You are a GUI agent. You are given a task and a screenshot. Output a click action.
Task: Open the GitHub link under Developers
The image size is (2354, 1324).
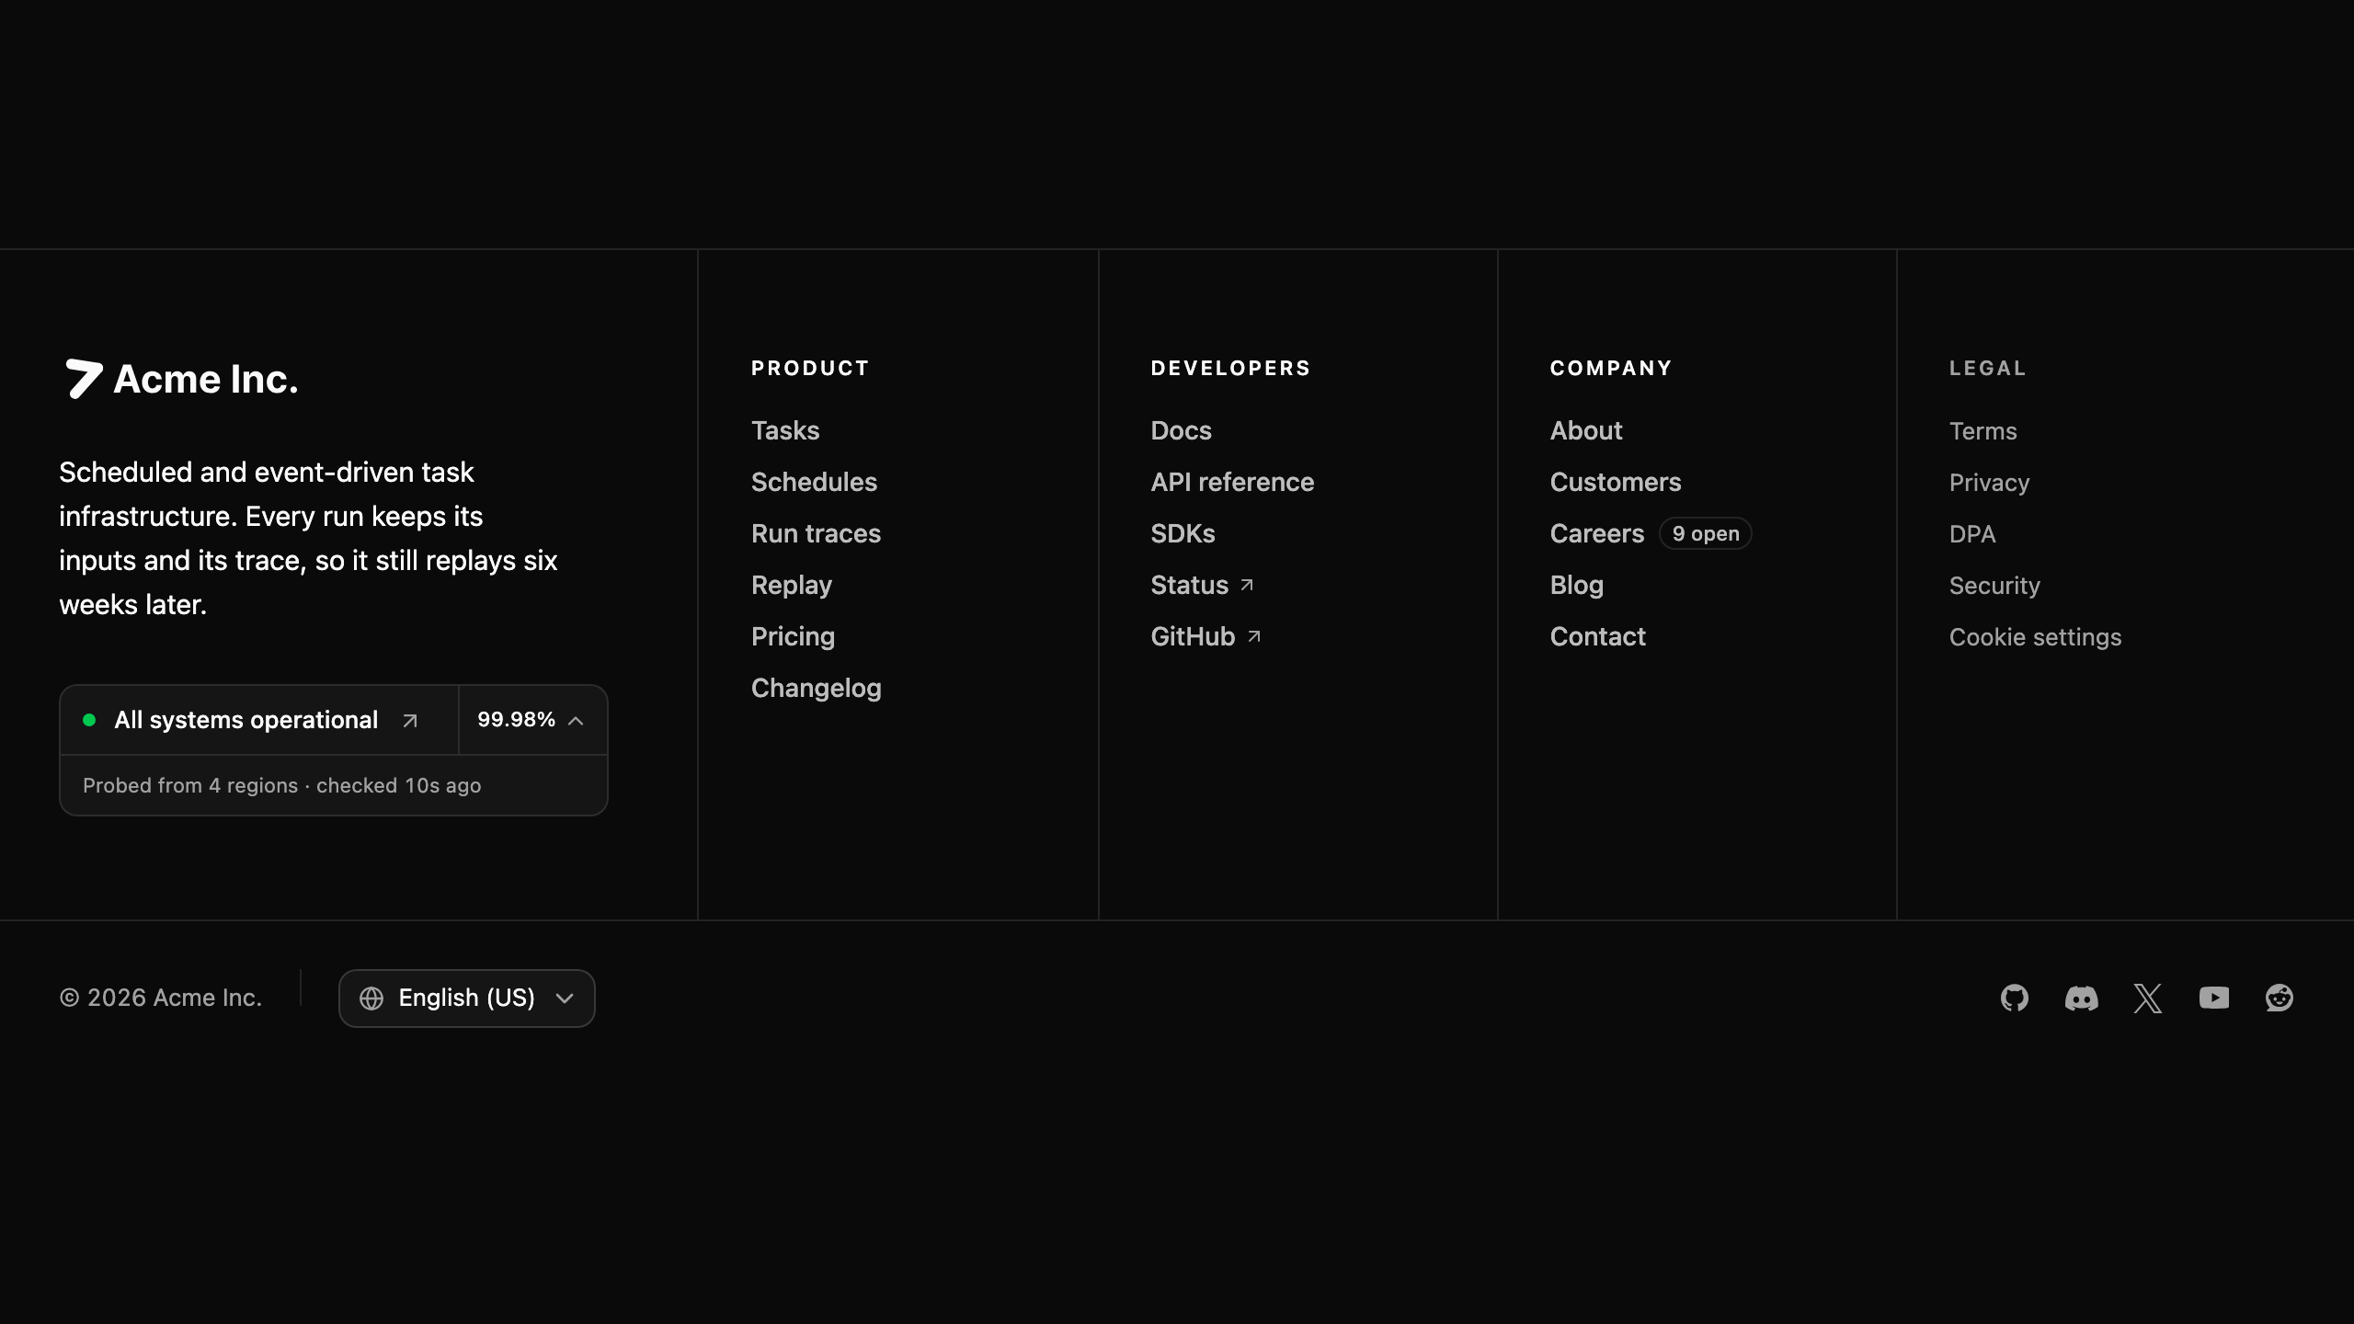click(1206, 636)
